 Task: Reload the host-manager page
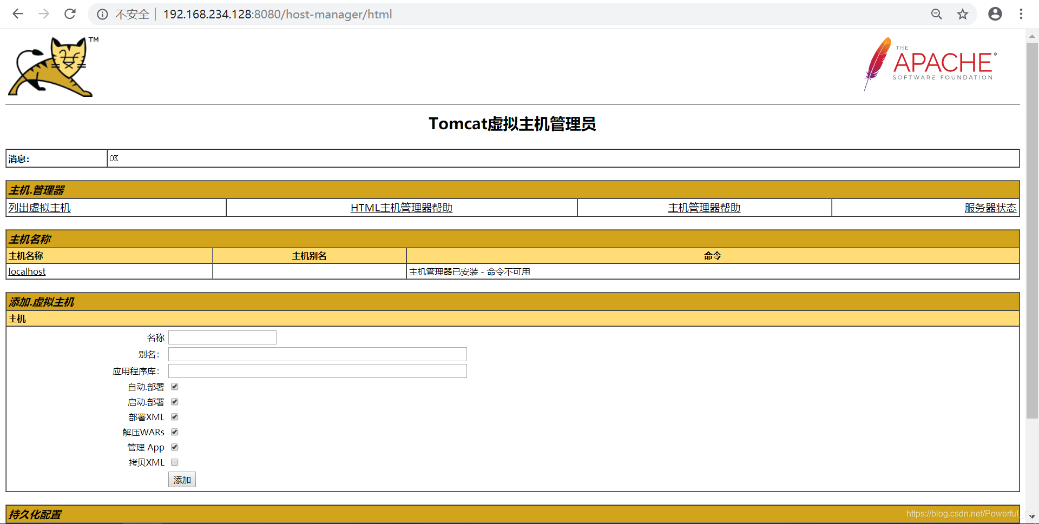(x=70, y=14)
